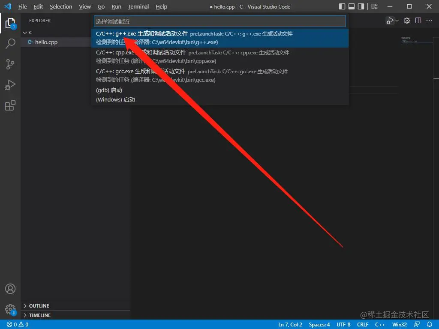439x329 pixels.
Task: Open the Run and Debug sidebar icon
Action: point(10,85)
